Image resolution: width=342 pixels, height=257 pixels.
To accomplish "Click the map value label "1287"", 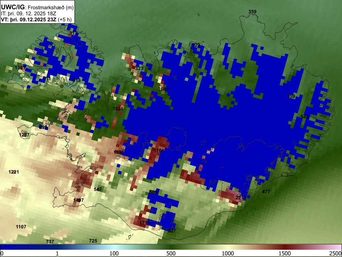I will (x=24, y=135).
